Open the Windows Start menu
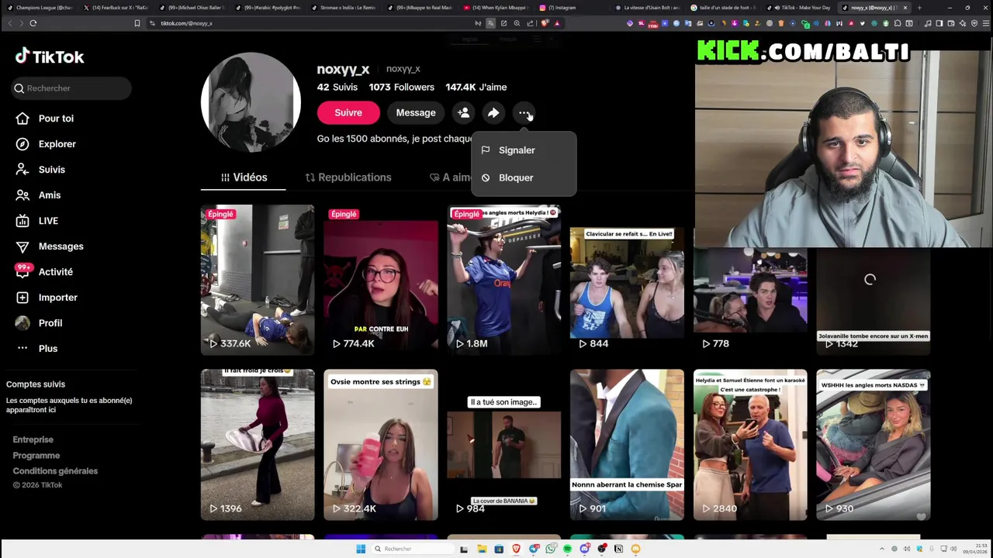Viewport: 993px width, 558px height. [x=361, y=549]
